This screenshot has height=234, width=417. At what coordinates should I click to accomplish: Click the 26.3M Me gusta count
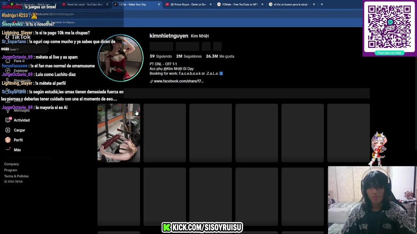[220, 56]
